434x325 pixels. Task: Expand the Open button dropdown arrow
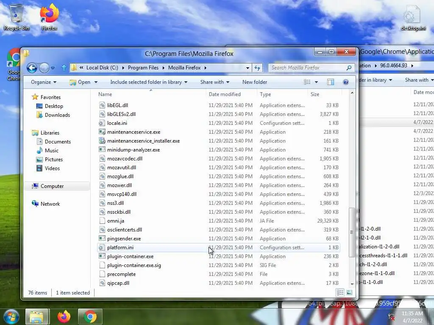(x=96, y=82)
